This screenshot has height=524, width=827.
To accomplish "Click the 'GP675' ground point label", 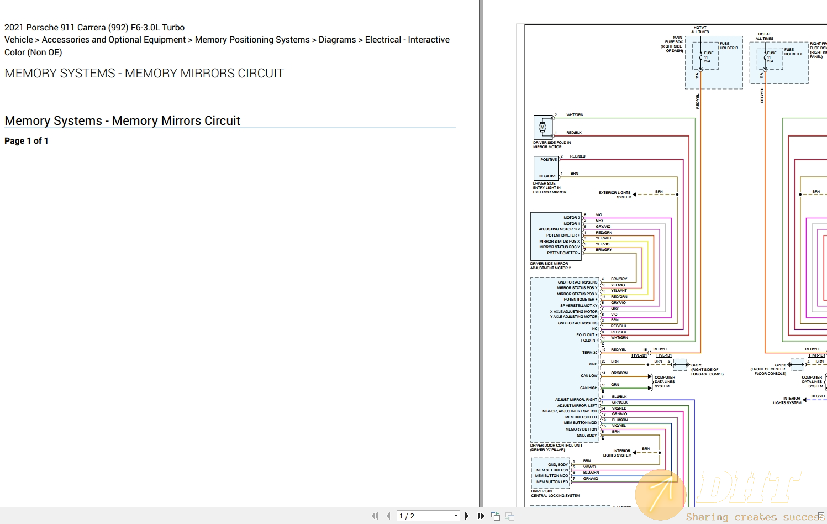I will click(697, 365).
